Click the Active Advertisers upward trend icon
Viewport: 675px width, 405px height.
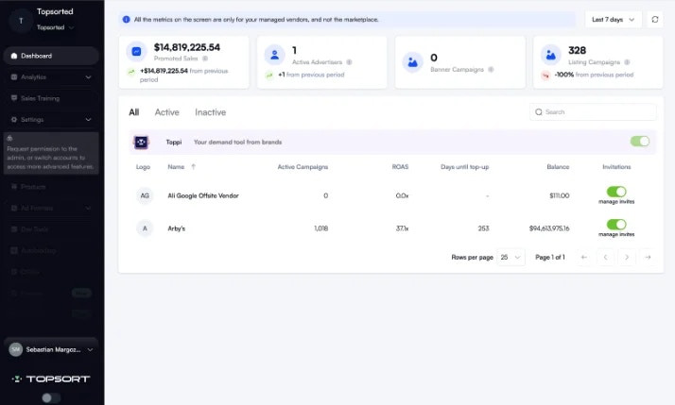[x=269, y=76]
